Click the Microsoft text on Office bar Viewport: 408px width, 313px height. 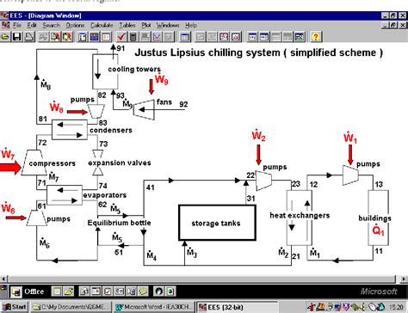(379, 292)
